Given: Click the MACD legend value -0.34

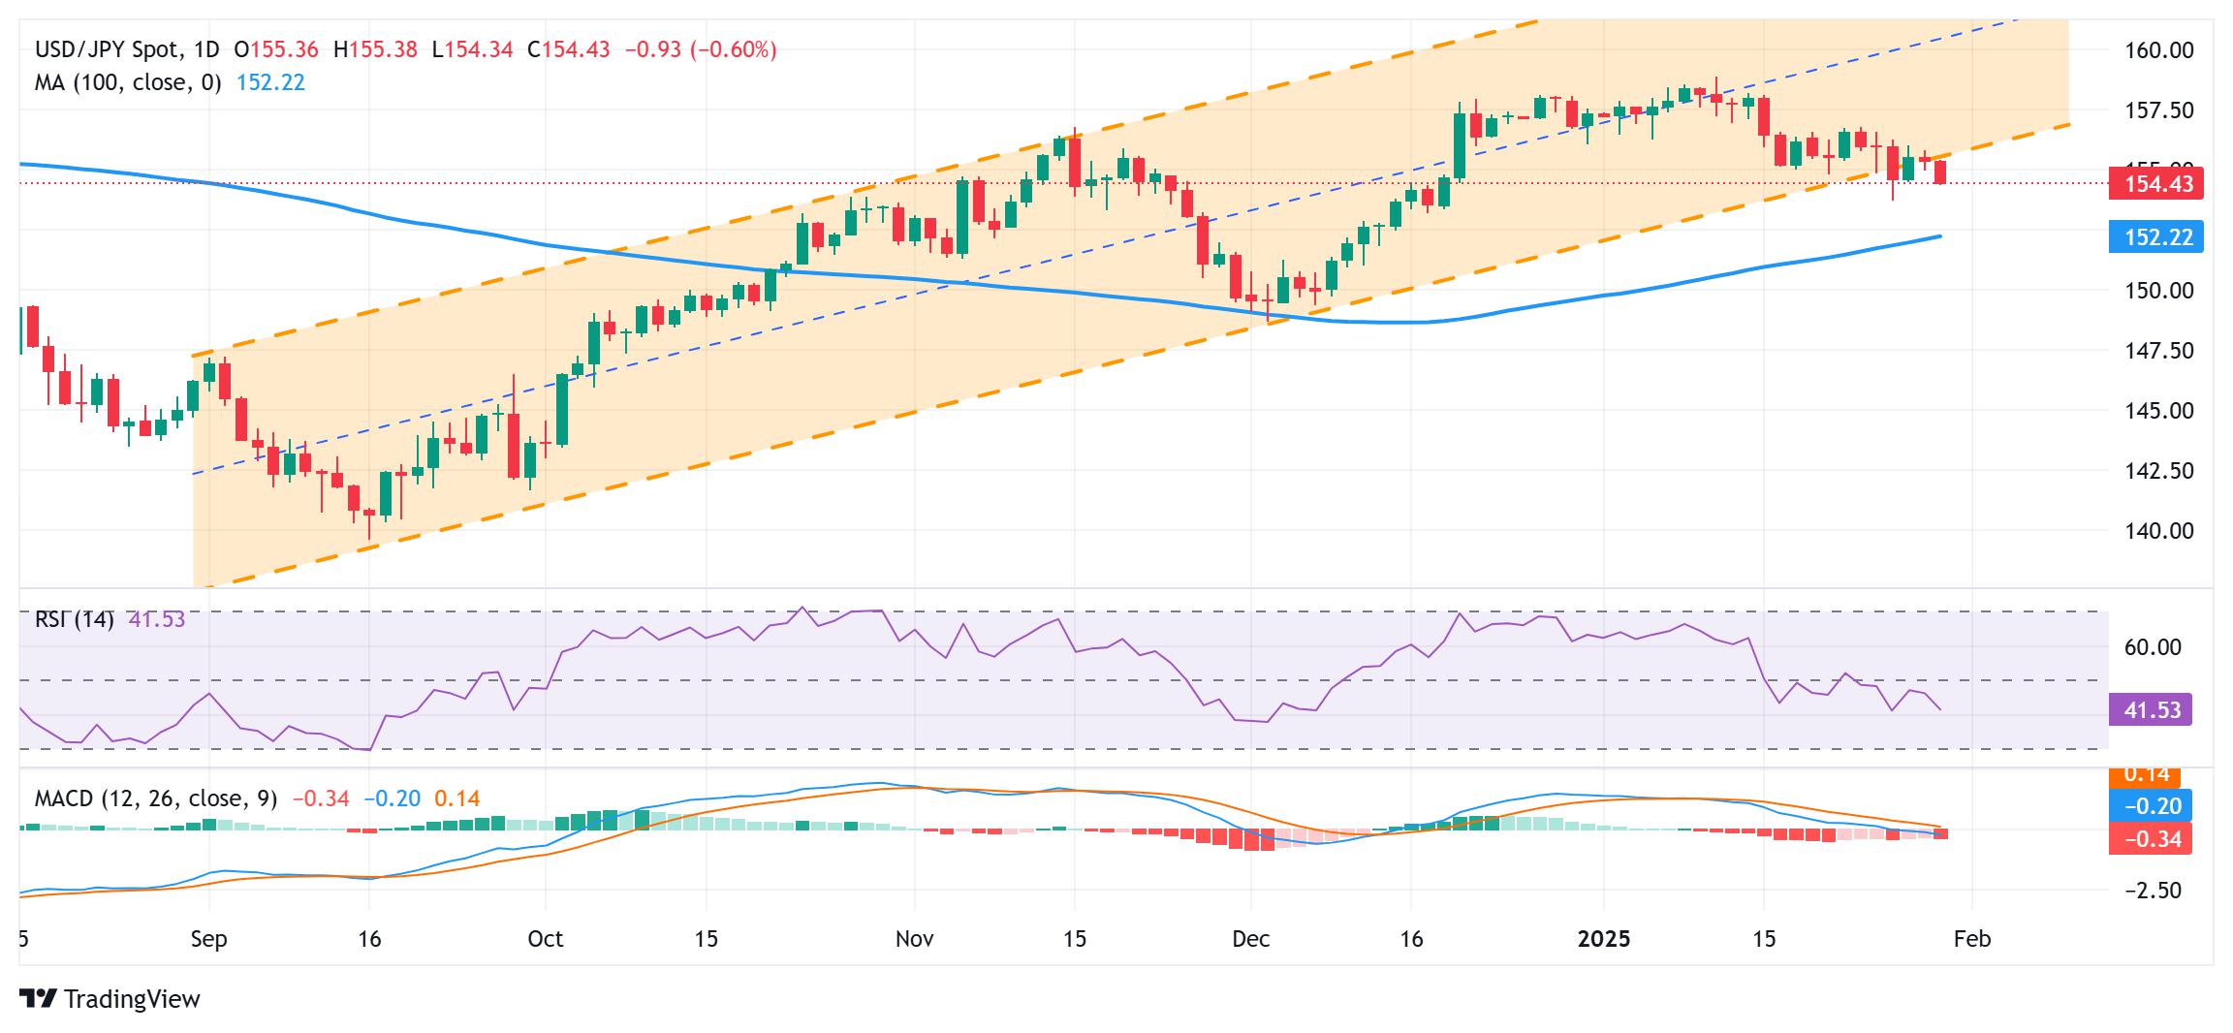Looking at the screenshot, I should pos(321,798).
